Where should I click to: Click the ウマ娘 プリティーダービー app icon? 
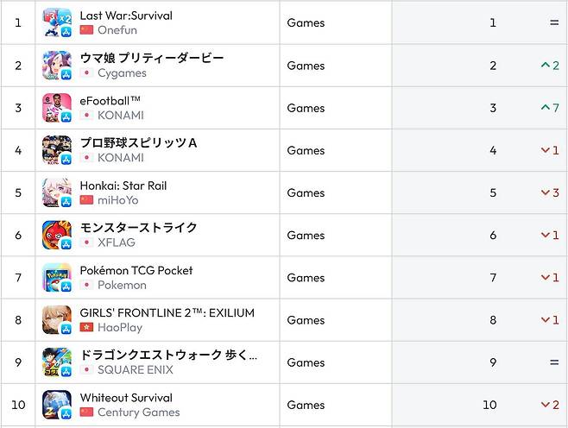tap(57, 66)
